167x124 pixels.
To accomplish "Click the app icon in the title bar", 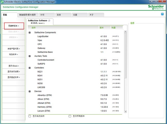I will coord(2,2).
